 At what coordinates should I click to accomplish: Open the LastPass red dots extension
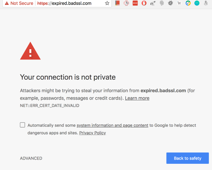click(x=135, y=3)
